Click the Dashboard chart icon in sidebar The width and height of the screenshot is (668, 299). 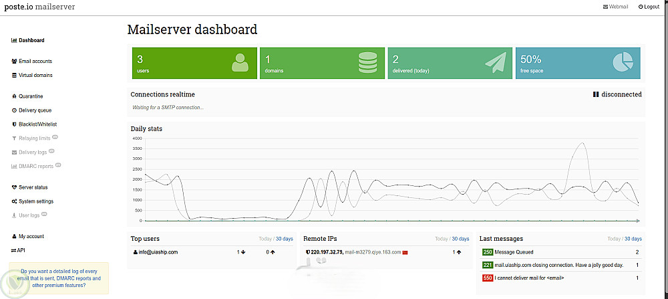[14, 41]
